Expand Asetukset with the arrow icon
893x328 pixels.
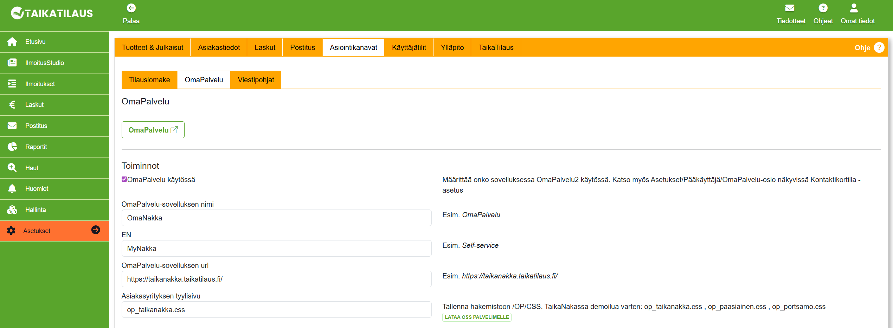pyautogui.click(x=96, y=230)
